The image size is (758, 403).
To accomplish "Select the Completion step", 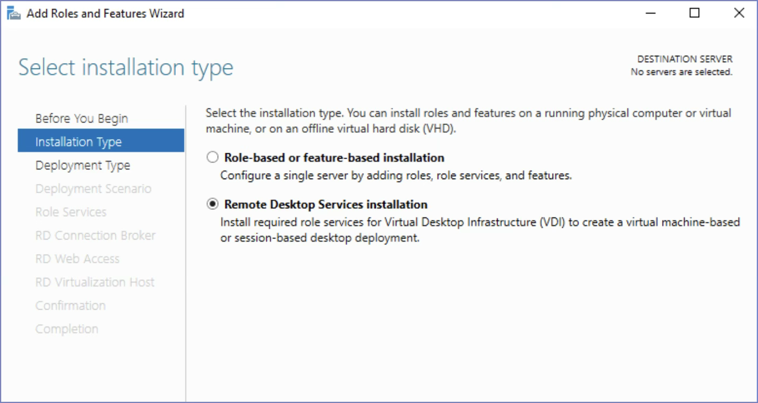I will coord(67,329).
